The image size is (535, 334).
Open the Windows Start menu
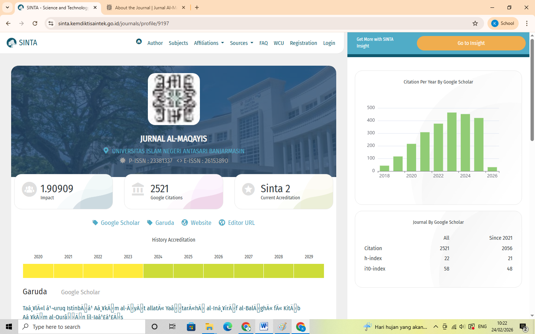click(9, 327)
